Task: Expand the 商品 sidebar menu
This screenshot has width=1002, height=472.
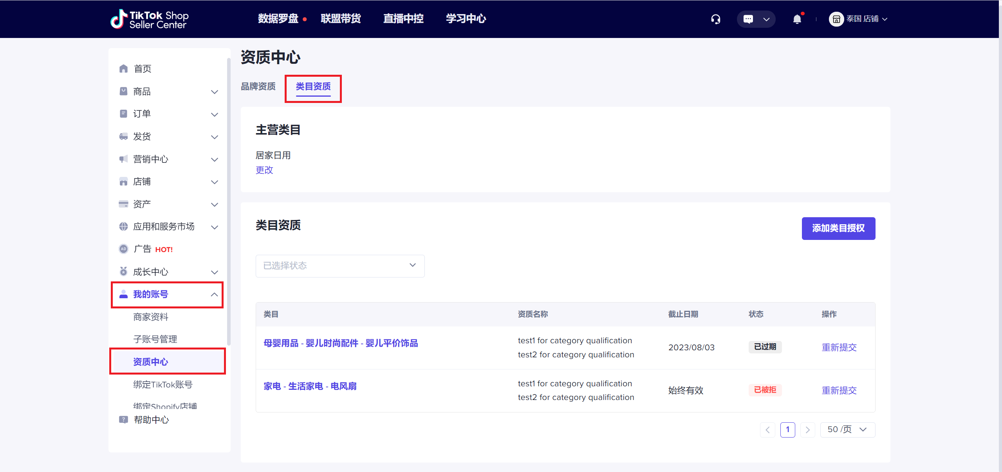Action: [x=214, y=92]
